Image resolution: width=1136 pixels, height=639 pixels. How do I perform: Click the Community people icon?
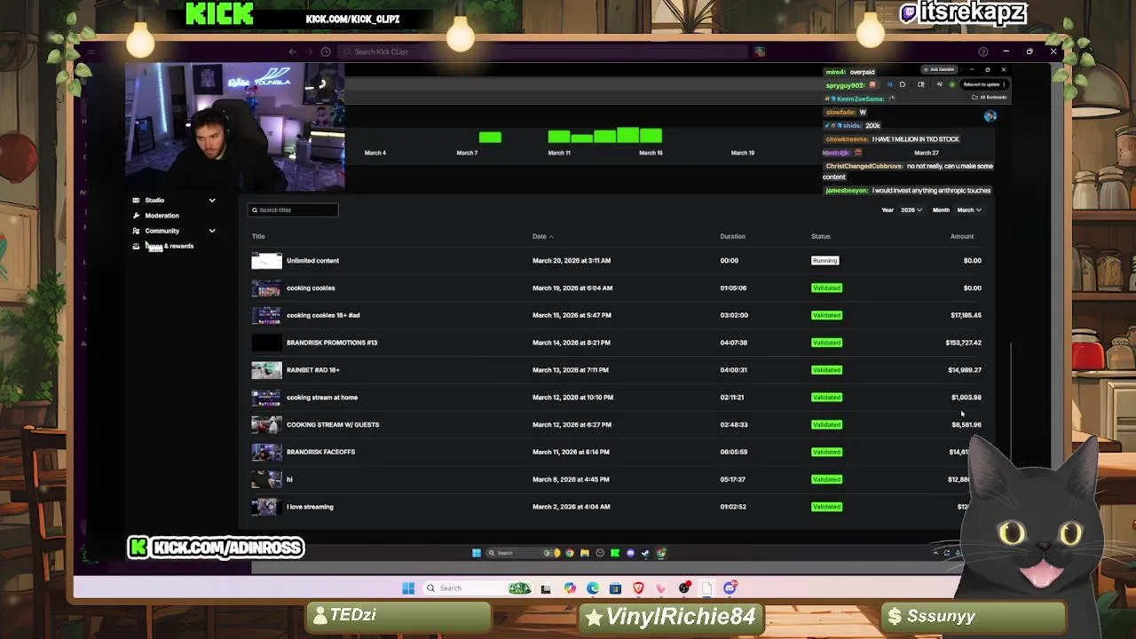(136, 231)
